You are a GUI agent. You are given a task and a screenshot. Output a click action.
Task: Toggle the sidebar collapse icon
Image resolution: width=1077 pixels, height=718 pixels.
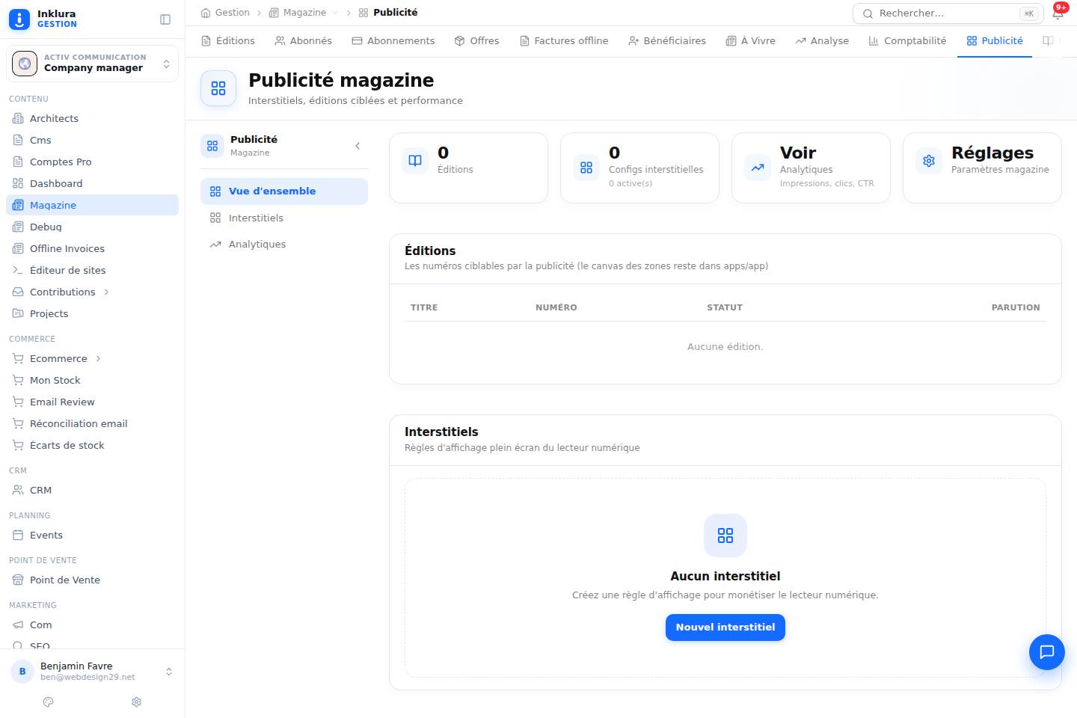click(165, 19)
